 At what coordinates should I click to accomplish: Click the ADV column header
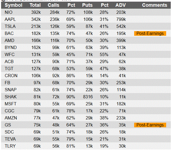click(x=120, y=5)
